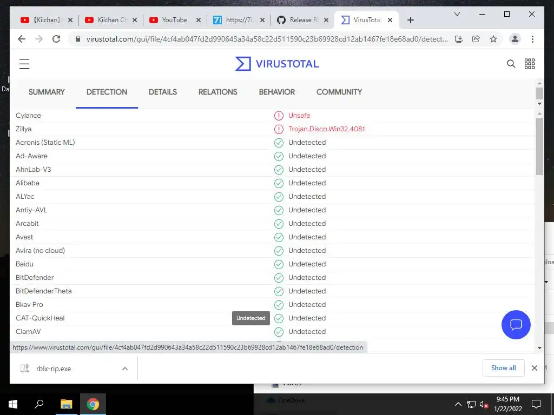Select the Avira (no cloud) engine name

(40, 251)
